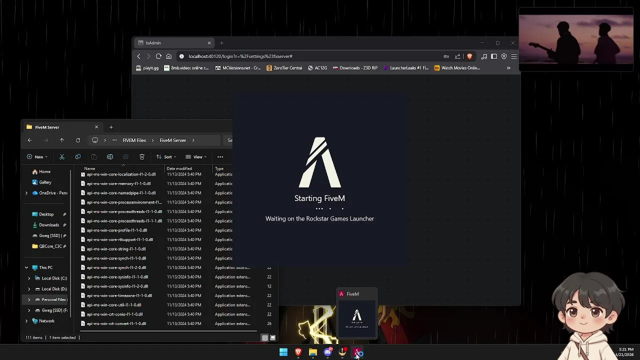
Task: Open saved passwords key icon
Action: pyautogui.click(x=446, y=56)
